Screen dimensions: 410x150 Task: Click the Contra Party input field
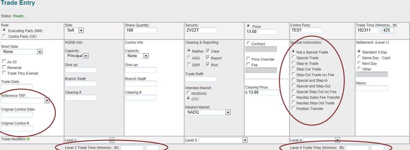coord(306,30)
